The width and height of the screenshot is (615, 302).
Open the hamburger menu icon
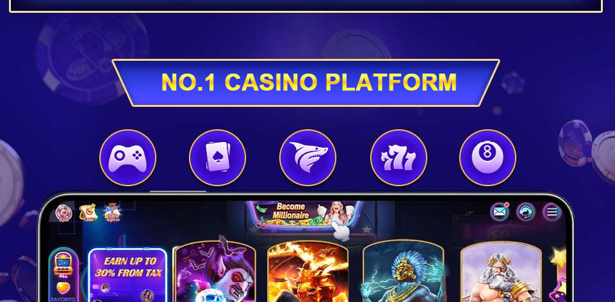(x=552, y=212)
